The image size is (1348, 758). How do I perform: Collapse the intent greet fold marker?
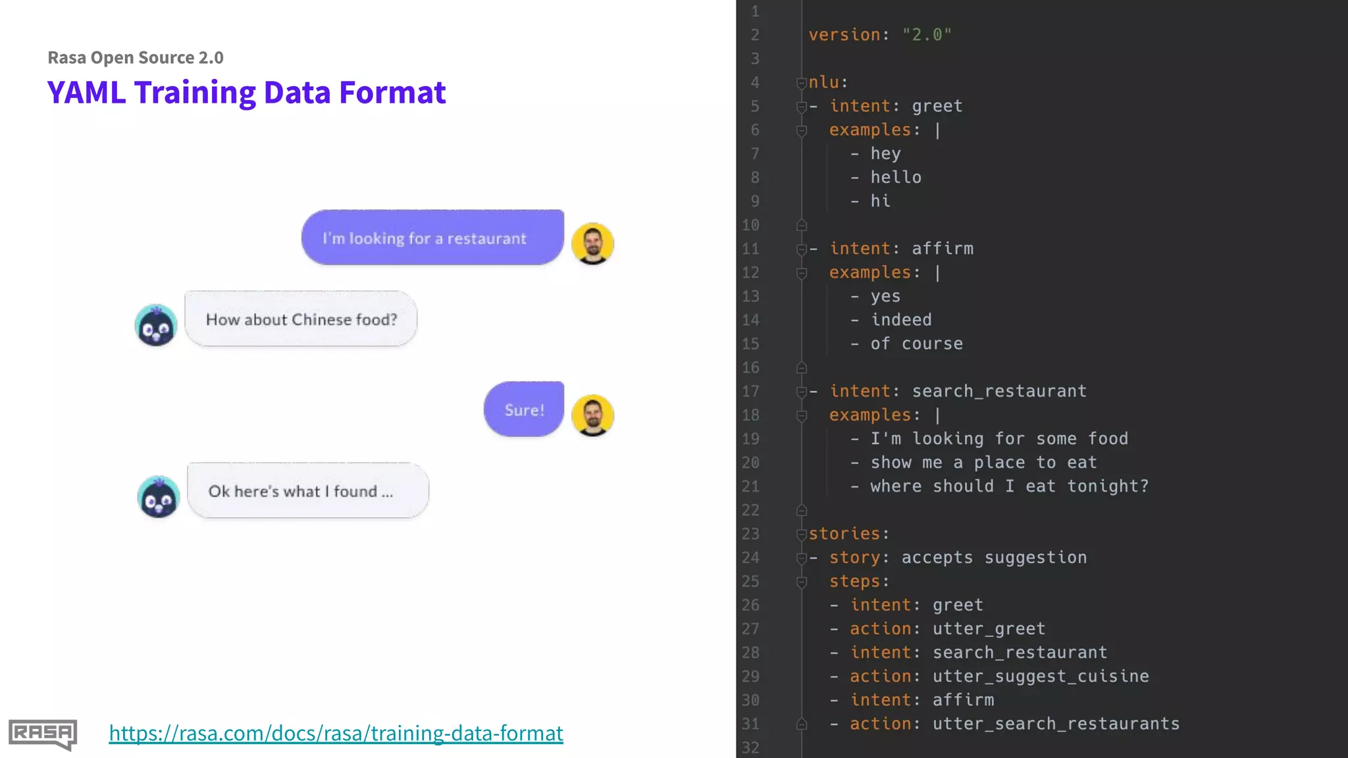[x=801, y=107]
